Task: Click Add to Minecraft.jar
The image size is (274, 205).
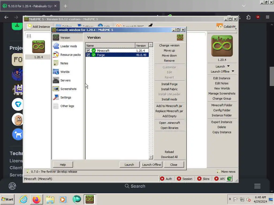Action: coord(169,106)
